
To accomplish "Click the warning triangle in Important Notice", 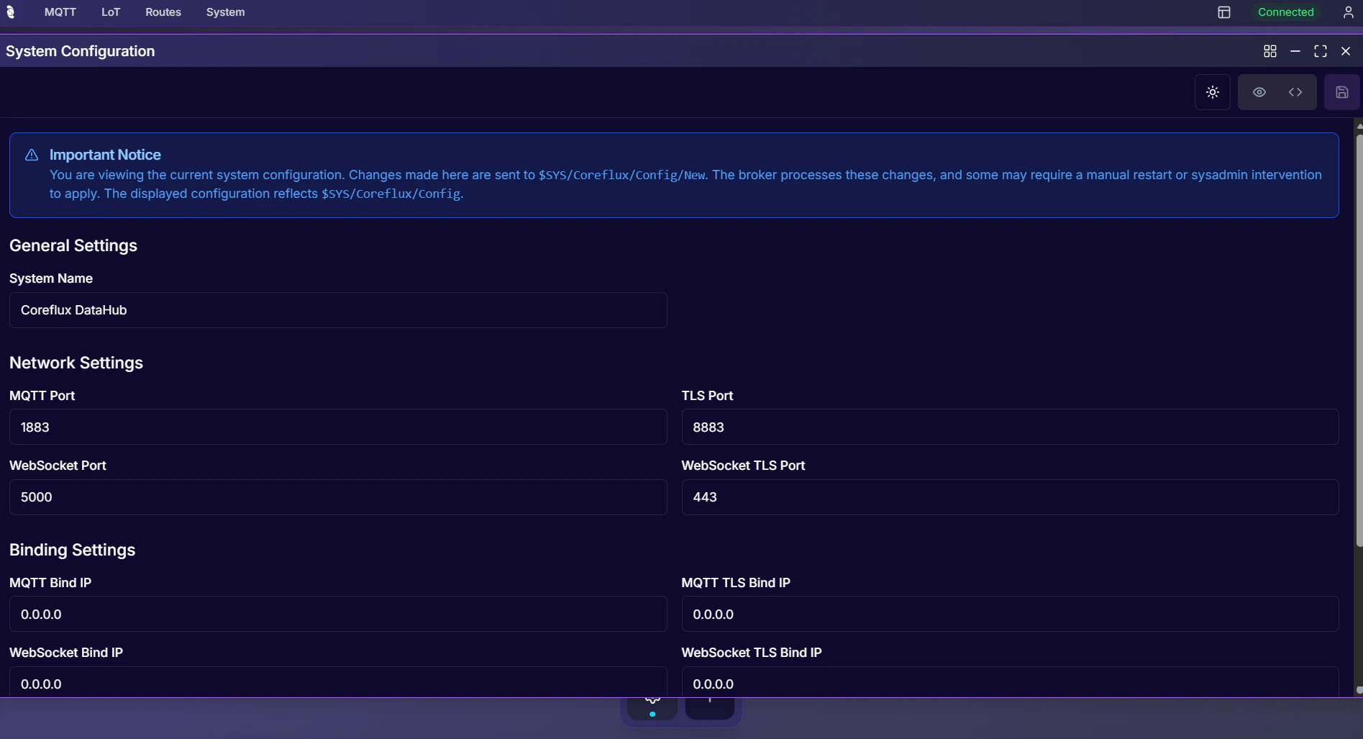I will [x=31, y=155].
